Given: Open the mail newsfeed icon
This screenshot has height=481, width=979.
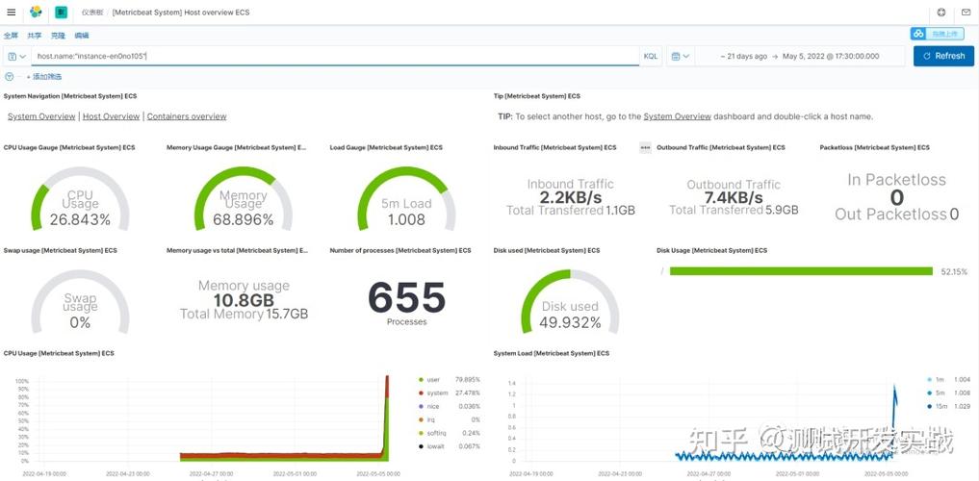Looking at the screenshot, I should click(x=966, y=12).
